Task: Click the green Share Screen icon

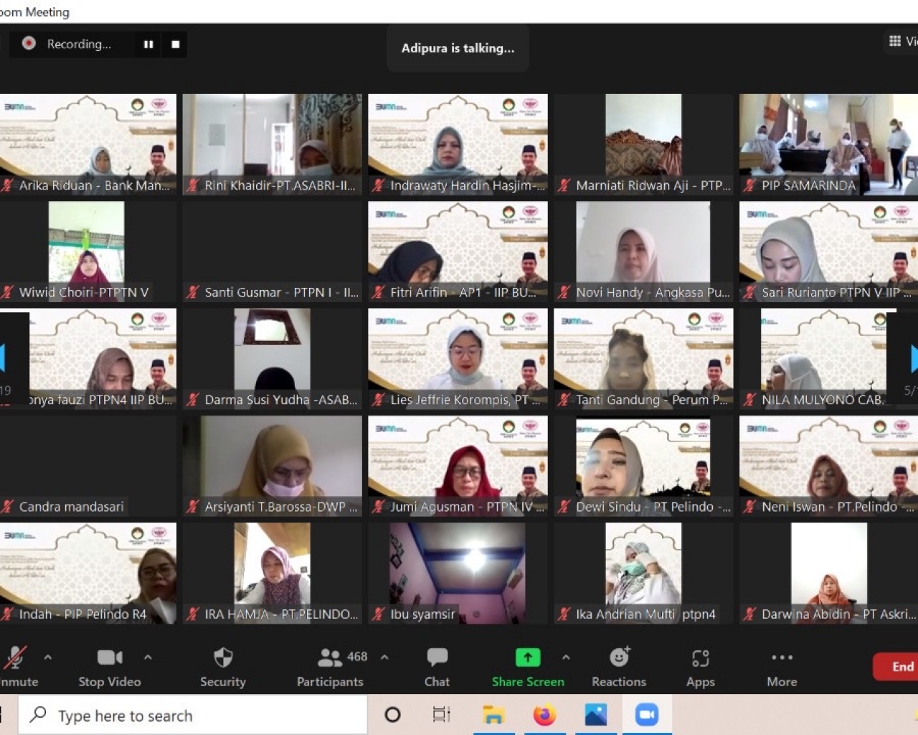Action: (528, 657)
